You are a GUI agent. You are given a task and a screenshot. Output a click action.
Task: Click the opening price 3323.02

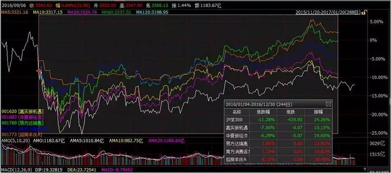click(107, 5)
